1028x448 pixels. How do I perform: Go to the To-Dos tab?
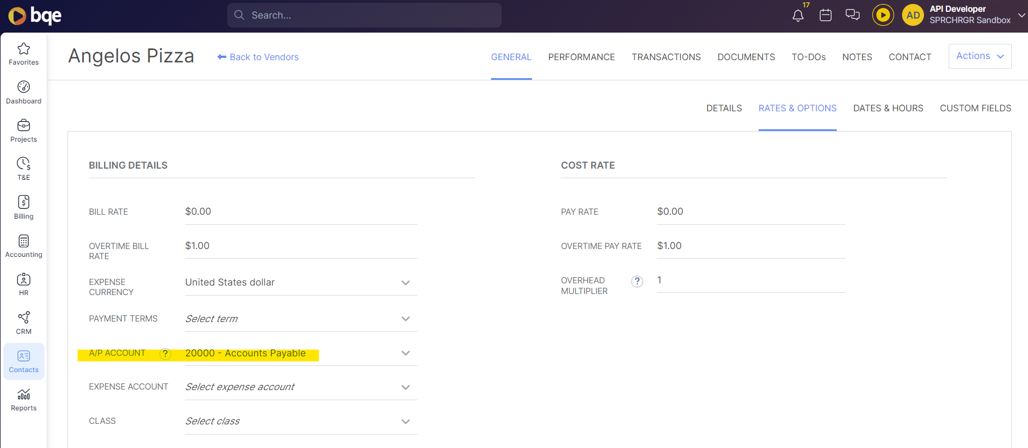click(809, 57)
